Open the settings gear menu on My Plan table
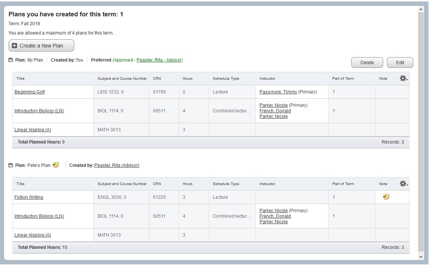This screenshot has width=430, height=267. pos(403,78)
